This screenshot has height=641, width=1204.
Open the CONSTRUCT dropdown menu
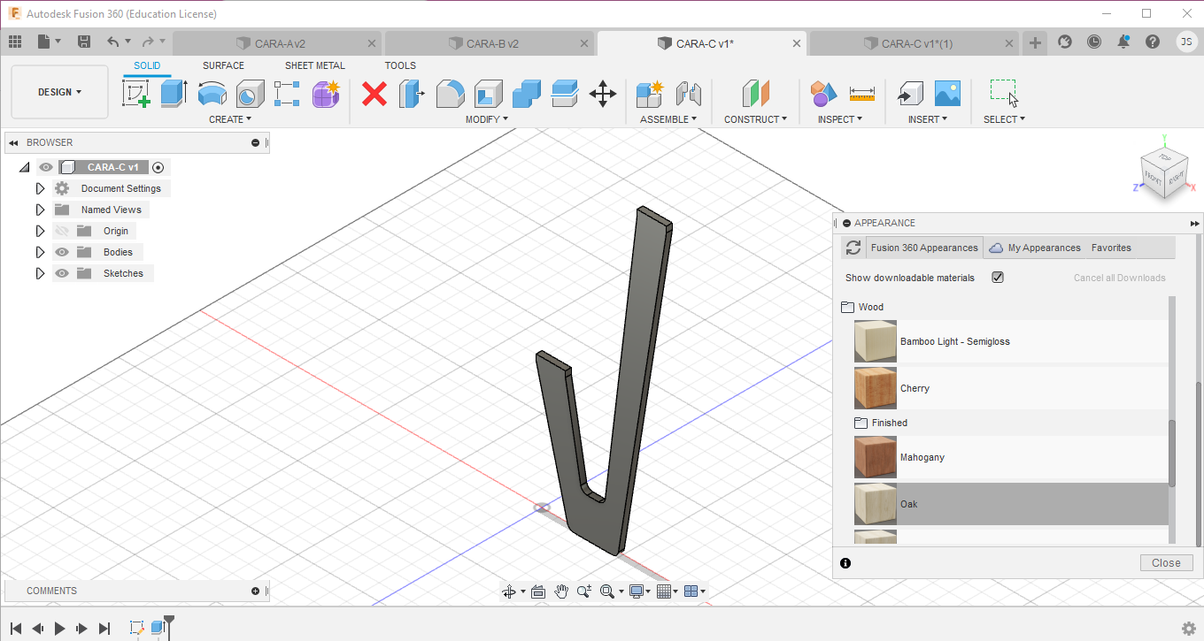pyautogui.click(x=755, y=118)
